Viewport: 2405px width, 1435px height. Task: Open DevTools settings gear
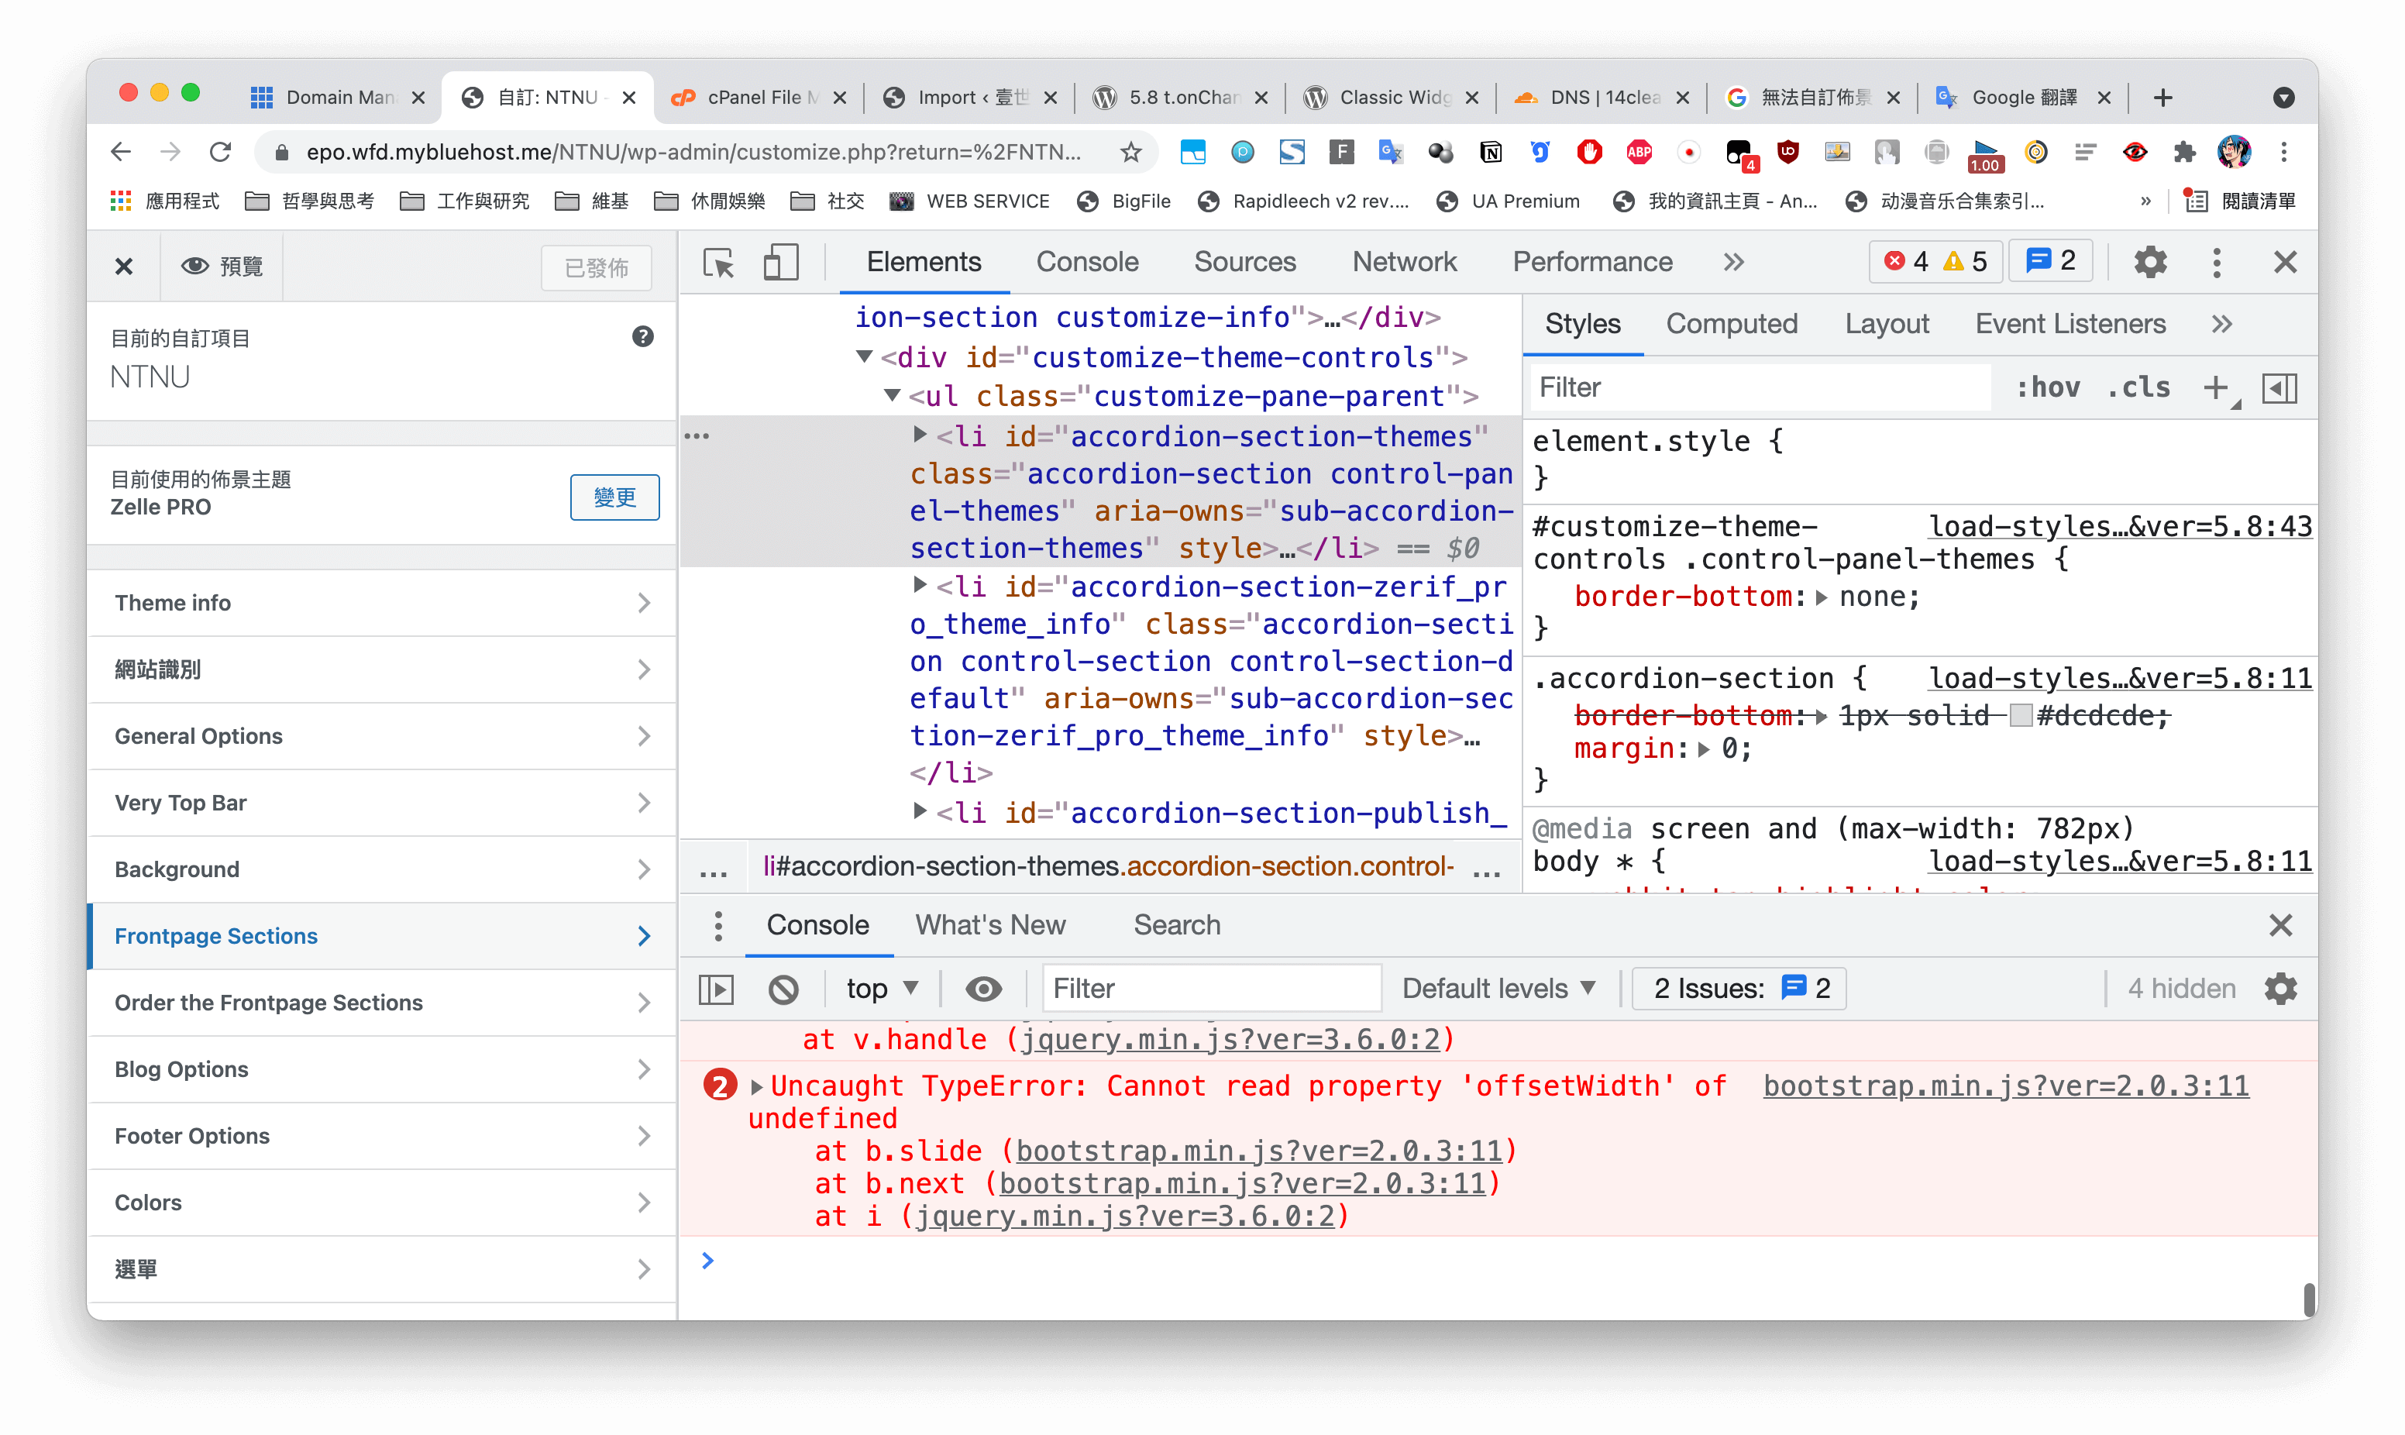tap(2150, 262)
